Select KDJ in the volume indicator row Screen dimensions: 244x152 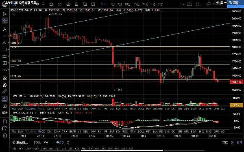(118, 109)
